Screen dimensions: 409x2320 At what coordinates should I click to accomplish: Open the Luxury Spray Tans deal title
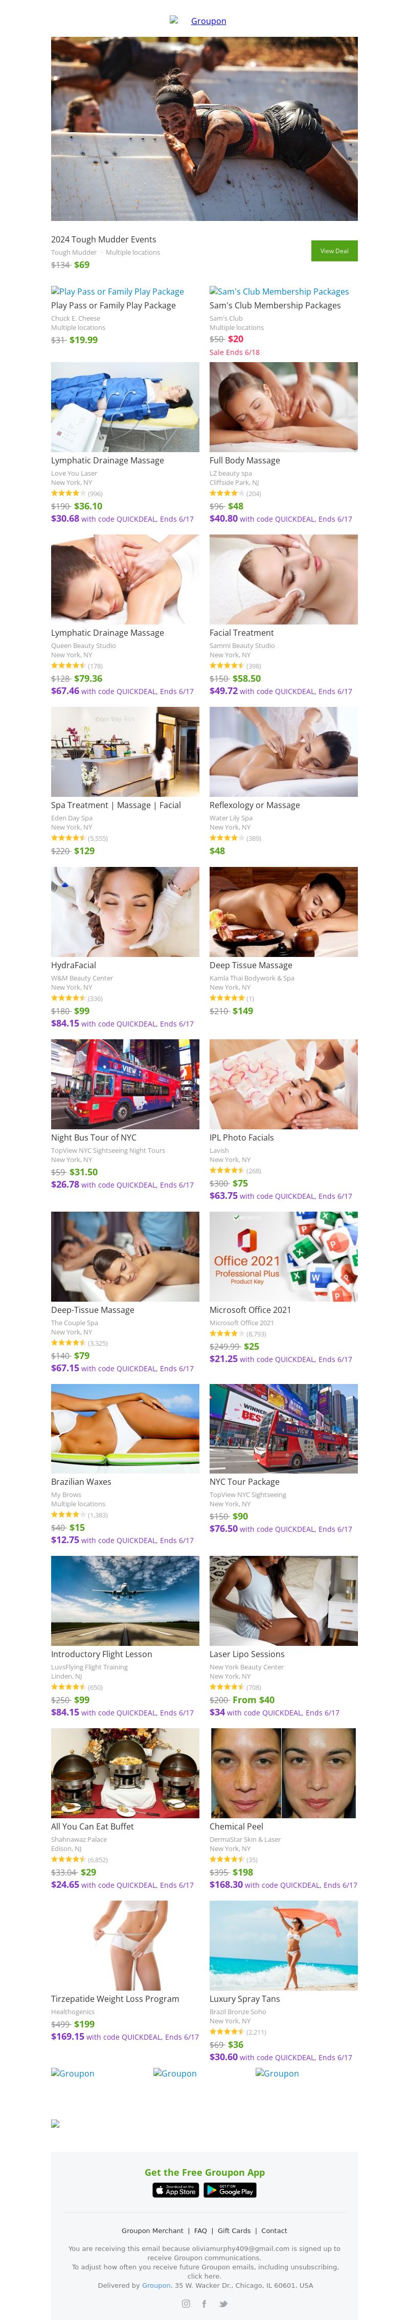pyautogui.click(x=245, y=1998)
